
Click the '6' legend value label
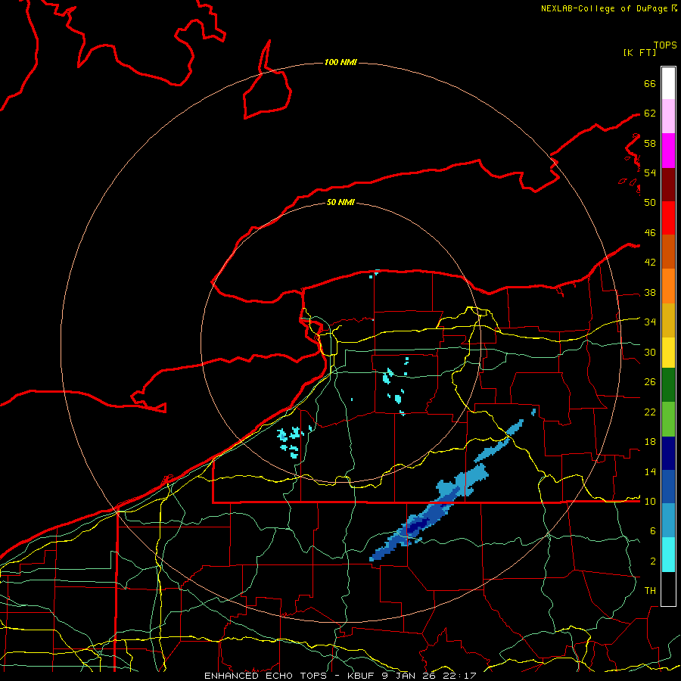click(653, 531)
